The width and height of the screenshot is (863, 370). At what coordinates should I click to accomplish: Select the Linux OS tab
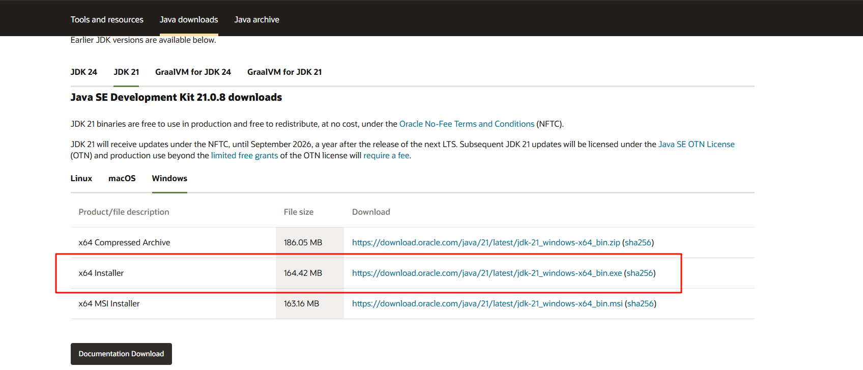point(81,178)
